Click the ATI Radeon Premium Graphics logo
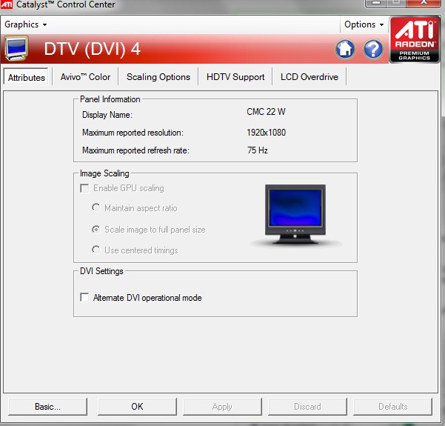Image resolution: width=445 pixels, height=426 pixels. [415, 39]
